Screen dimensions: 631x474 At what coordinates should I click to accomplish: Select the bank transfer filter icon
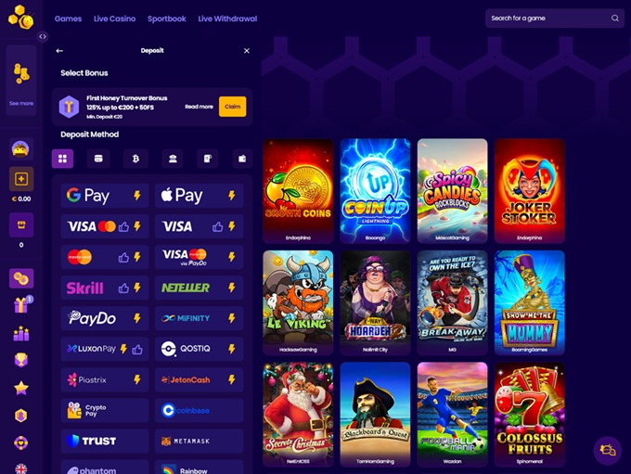(173, 159)
